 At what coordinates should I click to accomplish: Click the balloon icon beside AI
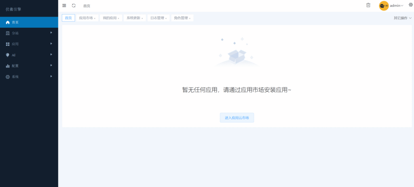coord(8,55)
